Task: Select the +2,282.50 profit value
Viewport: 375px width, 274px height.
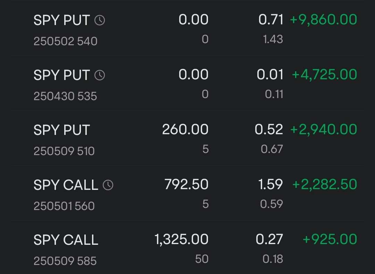Action: click(x=325, y=184)
